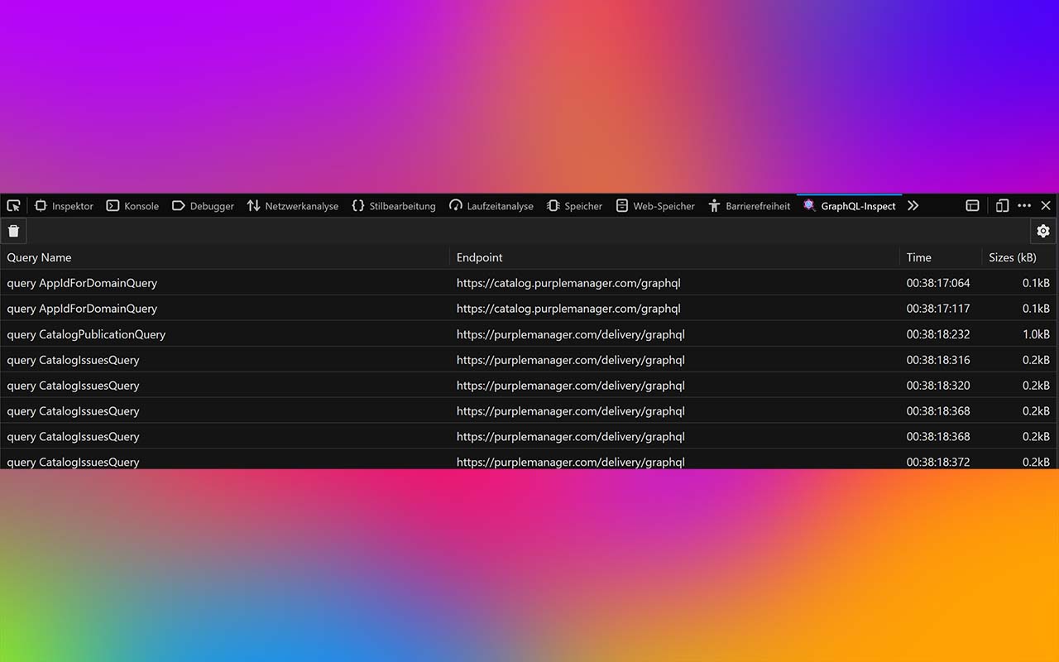Toggle the DevTools docking layout button
The height and width of the screenshot is (662, 1059).
pos(972,205)
